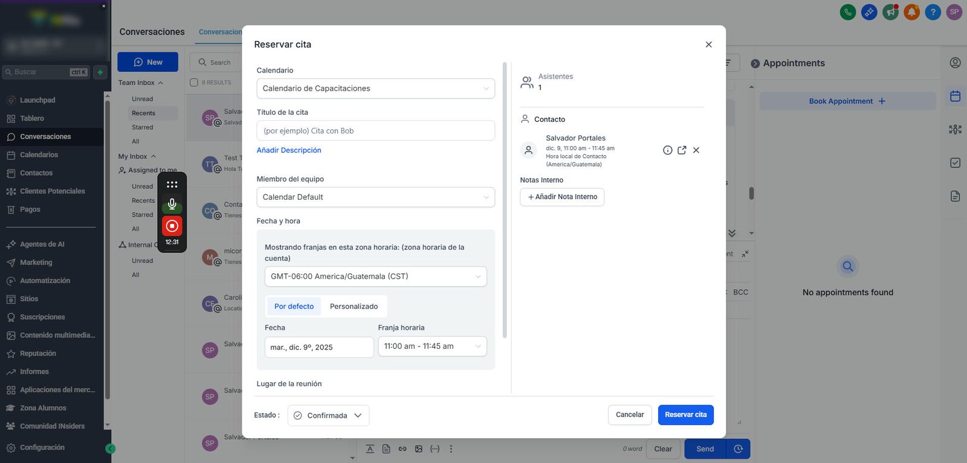The width and height of the screenshot is (967, 463).
Task: Select the Por defecto option
Action: pyautogui.click(x=294, y=307)
